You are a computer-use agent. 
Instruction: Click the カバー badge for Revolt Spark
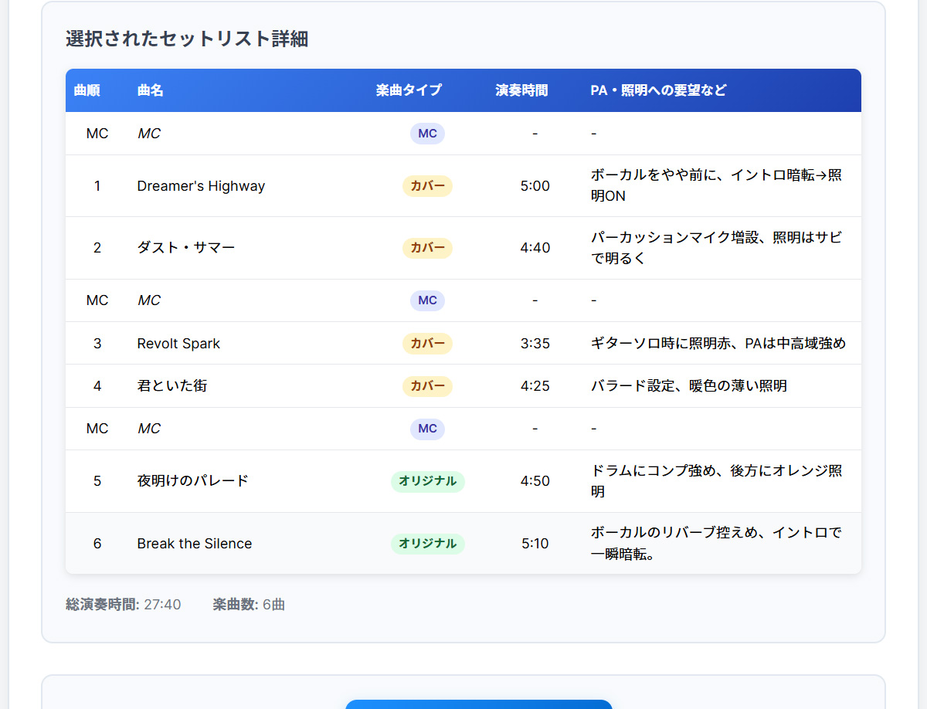coord(427,344)
